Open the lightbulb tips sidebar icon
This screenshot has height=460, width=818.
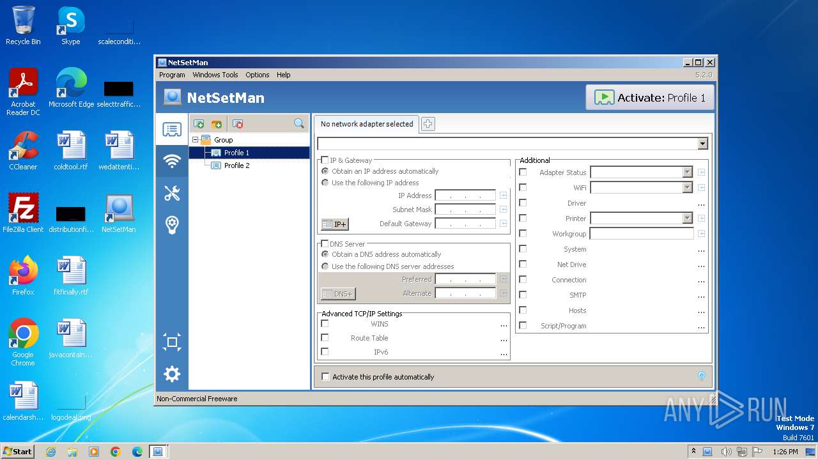coord(172,224)
